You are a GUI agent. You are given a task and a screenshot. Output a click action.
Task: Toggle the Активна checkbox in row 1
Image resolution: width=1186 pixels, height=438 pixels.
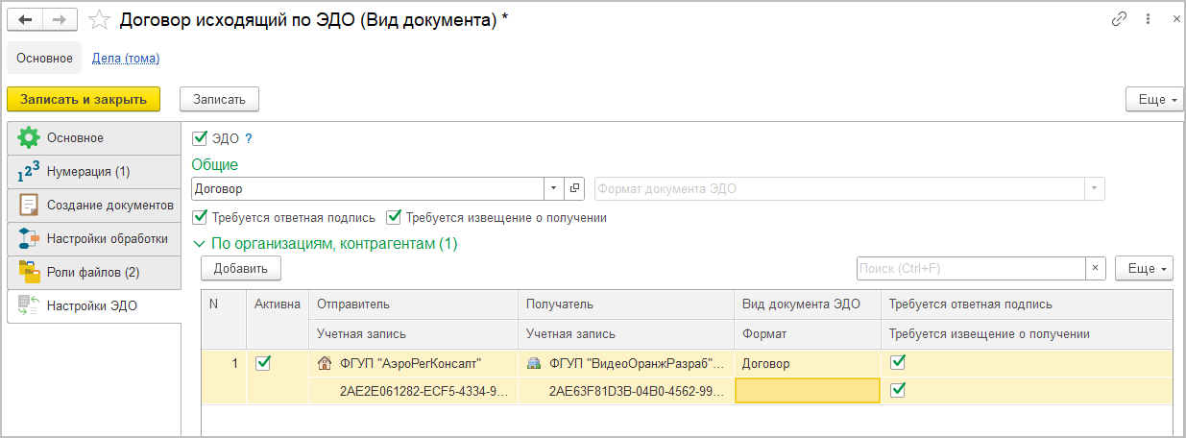click(263, 363)
